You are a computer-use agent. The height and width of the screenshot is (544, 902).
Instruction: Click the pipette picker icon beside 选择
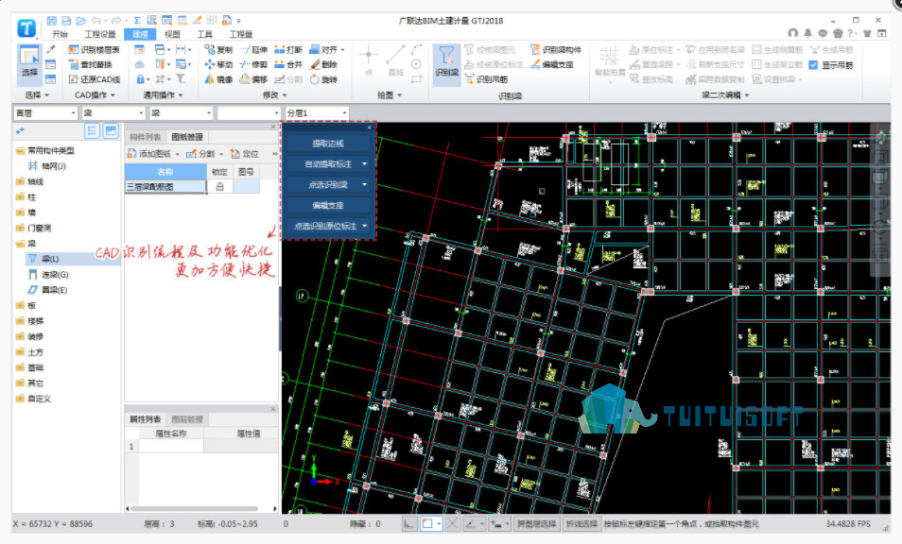point(51,49)
